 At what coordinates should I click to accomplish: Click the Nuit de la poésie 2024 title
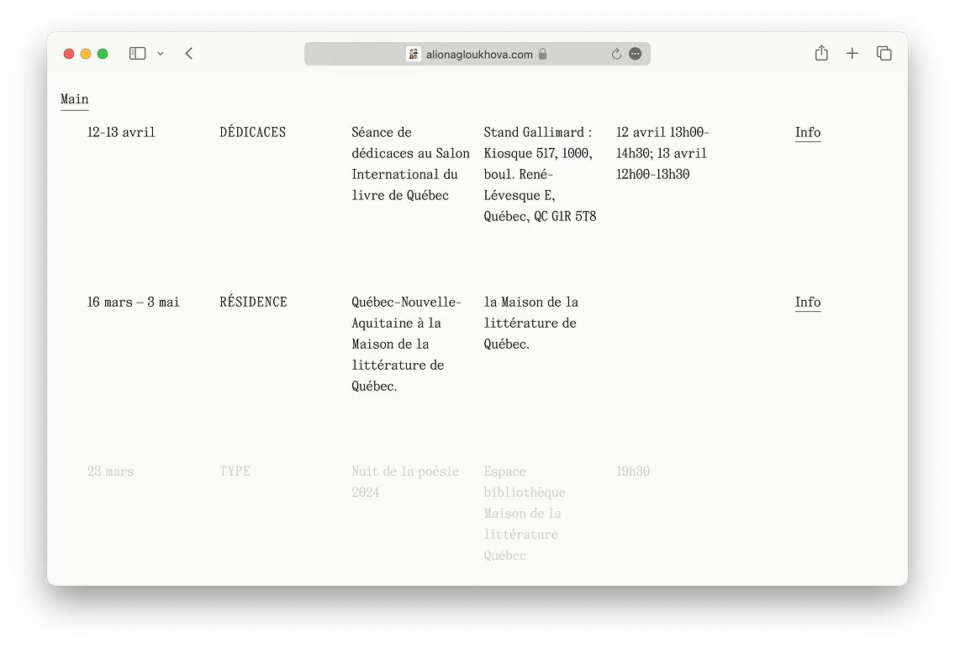(x=405, y=481)
